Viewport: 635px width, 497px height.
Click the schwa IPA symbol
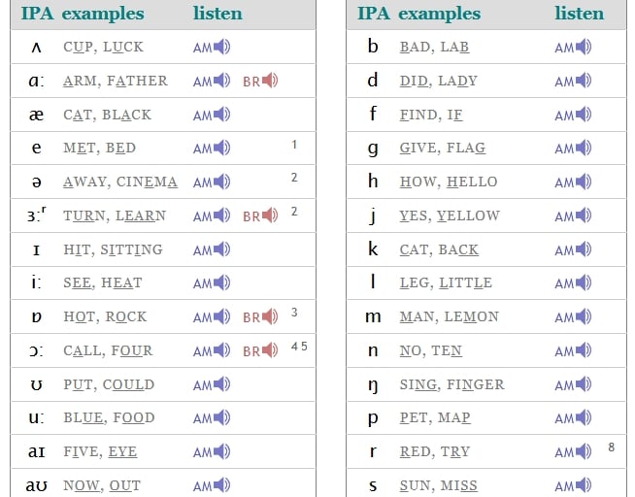(37, 182)
